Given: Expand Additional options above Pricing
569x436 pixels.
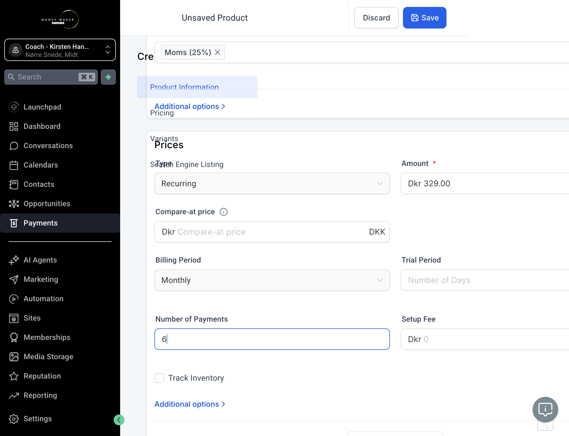Looking at the screenshot, I should (190, 106).
